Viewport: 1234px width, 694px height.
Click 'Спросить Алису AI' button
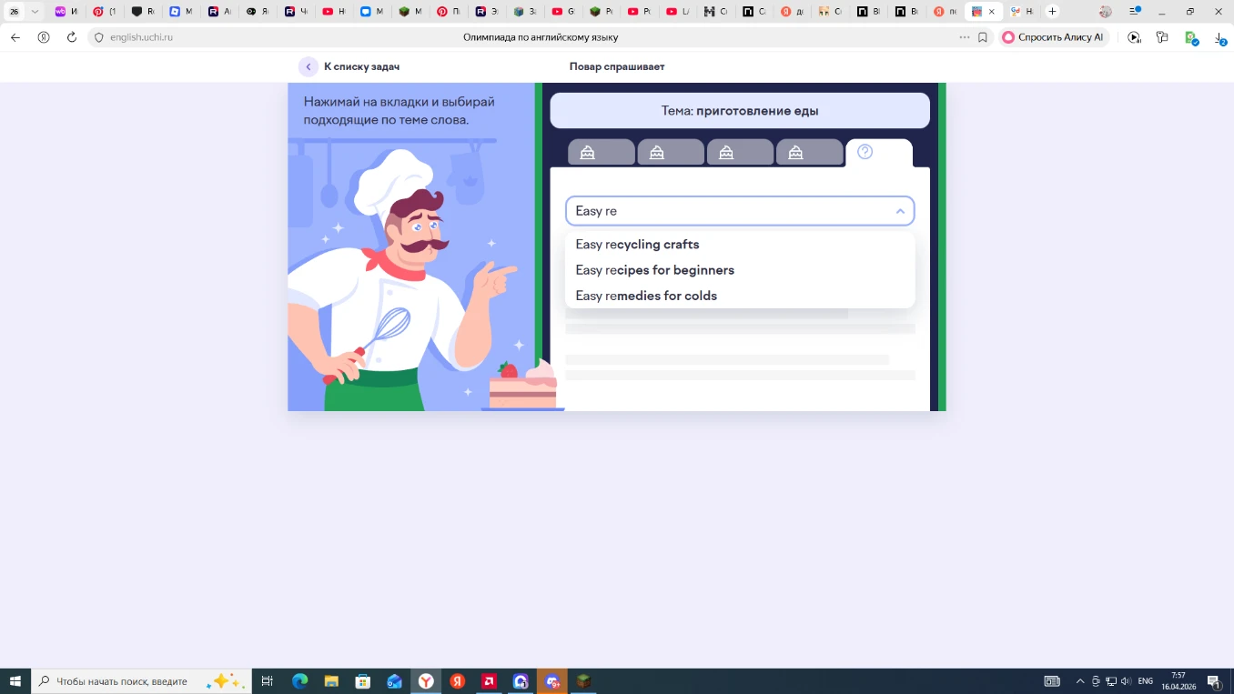click(1053, 37)
